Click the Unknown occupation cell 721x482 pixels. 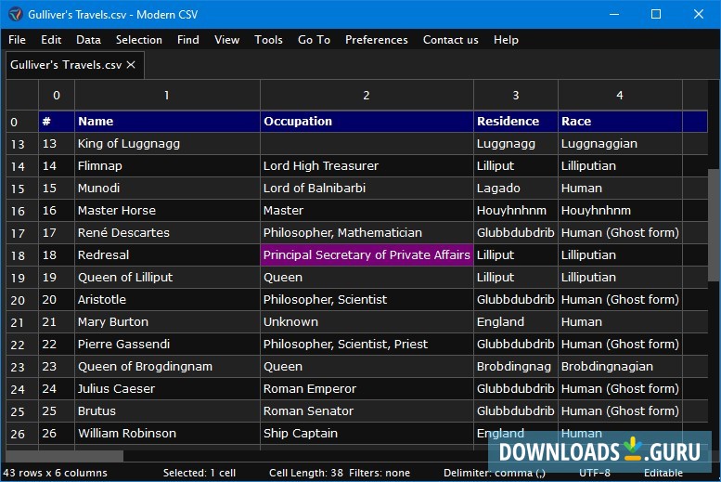coord(367,321)
